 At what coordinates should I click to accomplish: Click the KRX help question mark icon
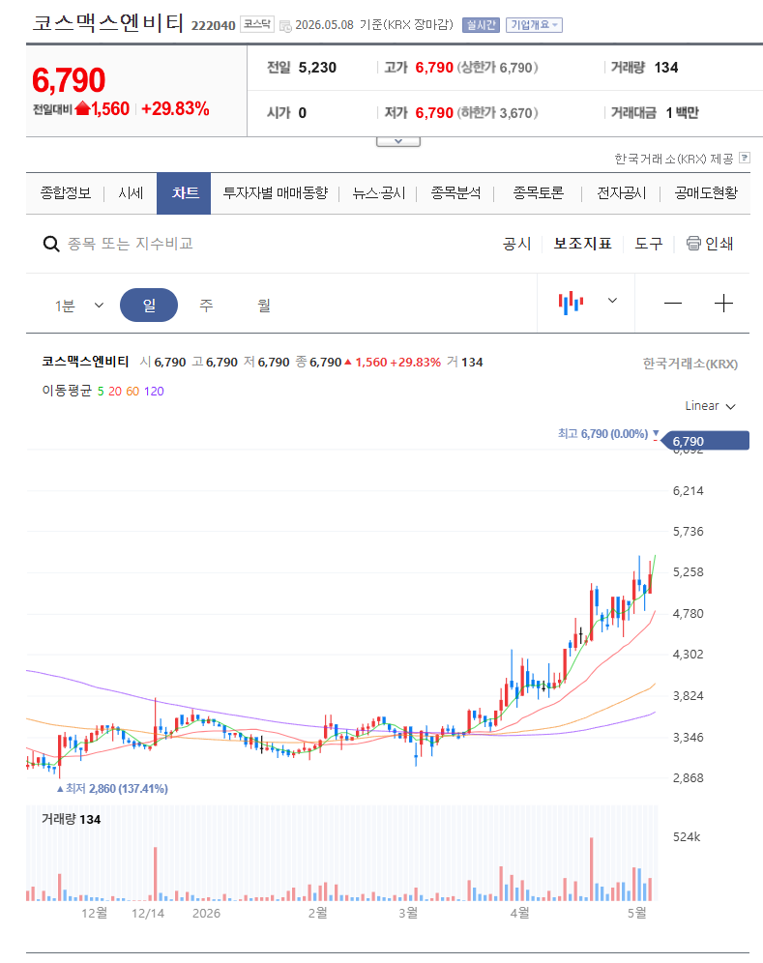[x=745, y=158]
